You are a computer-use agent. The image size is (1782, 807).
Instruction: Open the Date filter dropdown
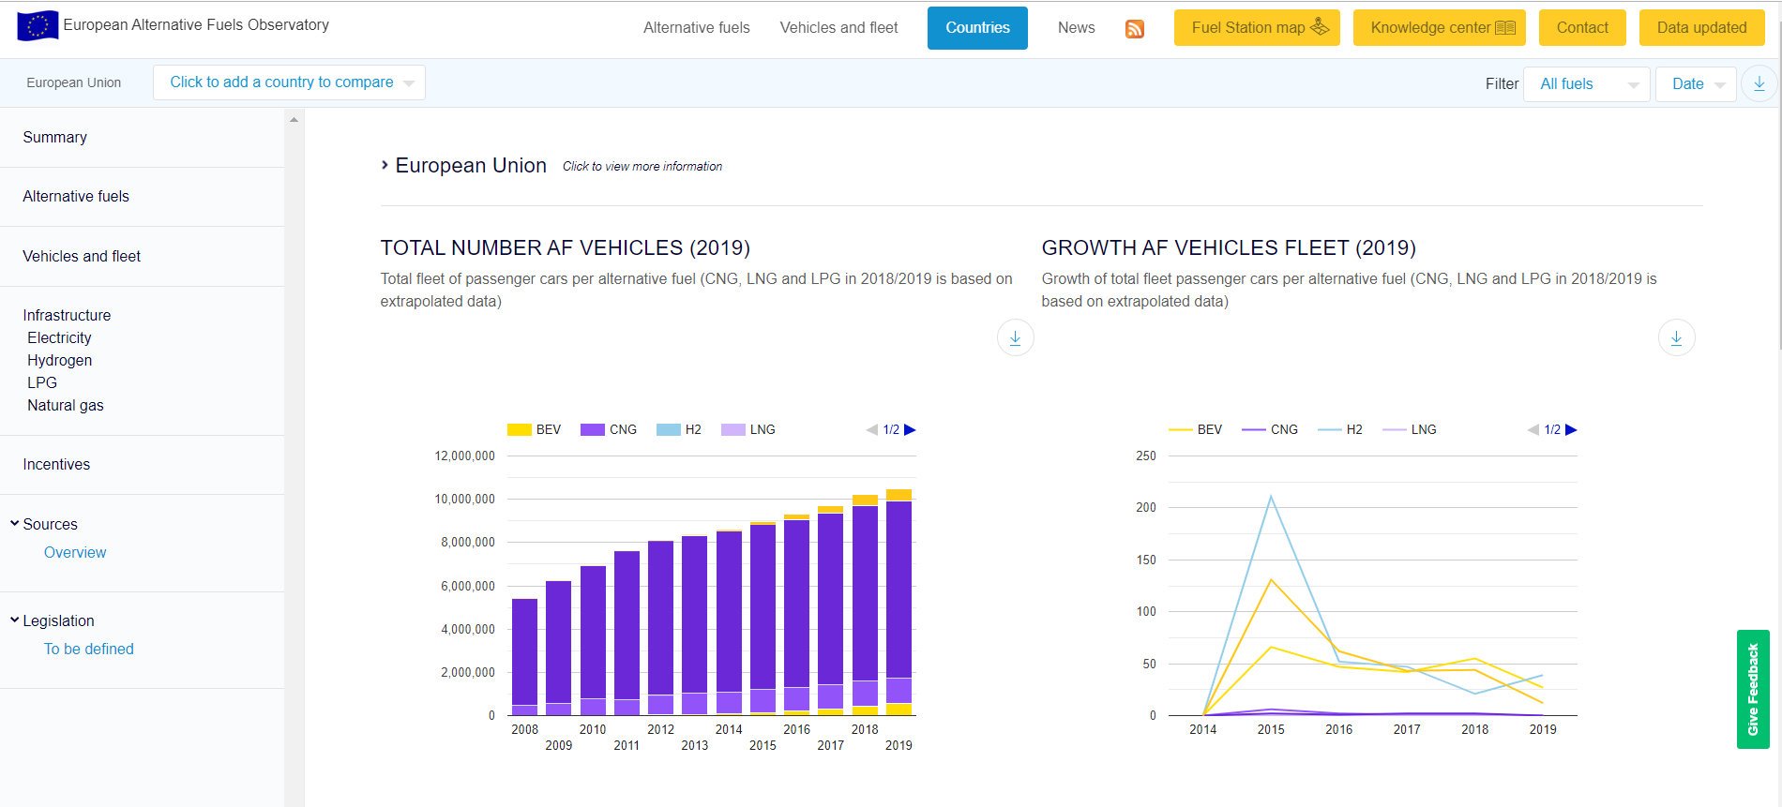(x=1696, y=84)
